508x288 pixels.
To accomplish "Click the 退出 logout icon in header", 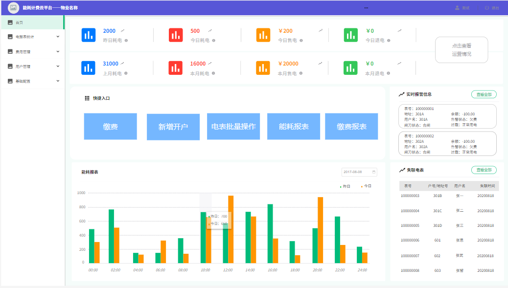I will [x=487, y=8].
